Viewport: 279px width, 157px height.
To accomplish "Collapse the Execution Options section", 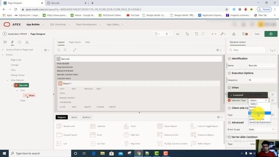I will (229, 73).
